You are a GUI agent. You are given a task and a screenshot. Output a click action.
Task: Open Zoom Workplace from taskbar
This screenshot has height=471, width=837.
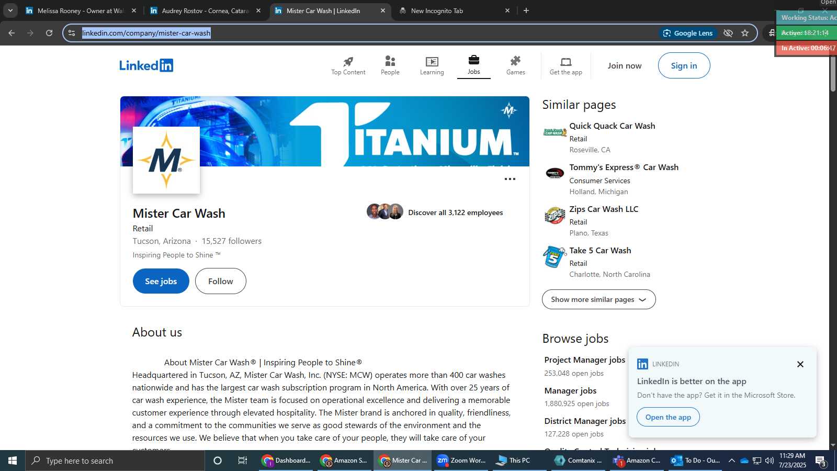tap(461, 461)
